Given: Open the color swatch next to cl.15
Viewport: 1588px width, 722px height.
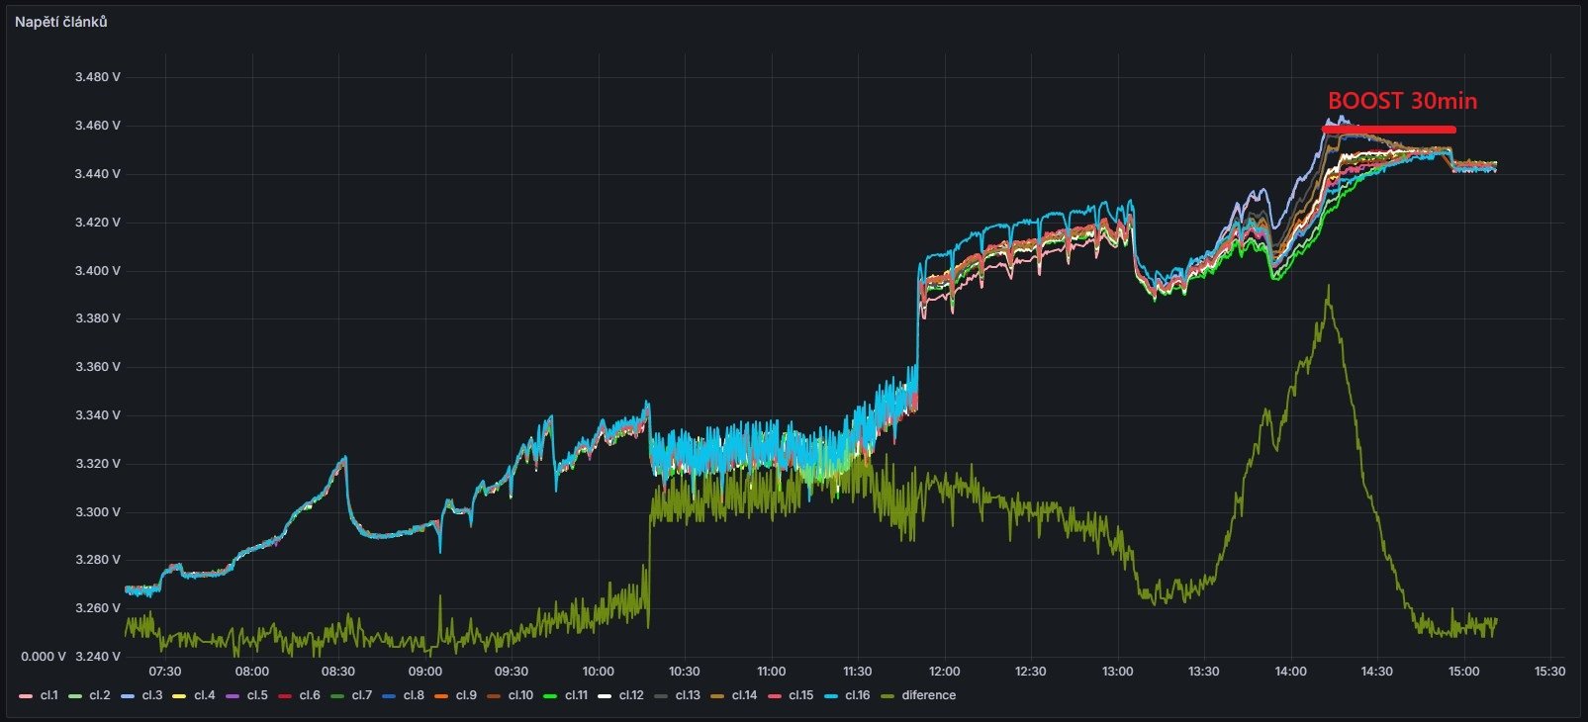Looking at the screenshot, I should 774,696.
